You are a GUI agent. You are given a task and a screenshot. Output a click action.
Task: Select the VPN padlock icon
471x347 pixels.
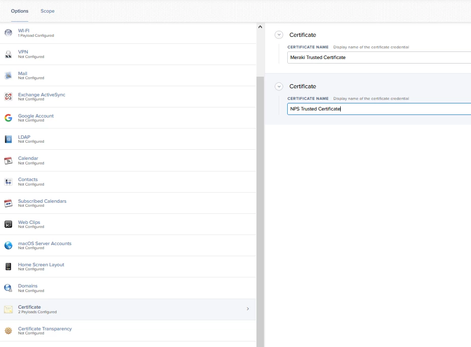pos(9,54)
